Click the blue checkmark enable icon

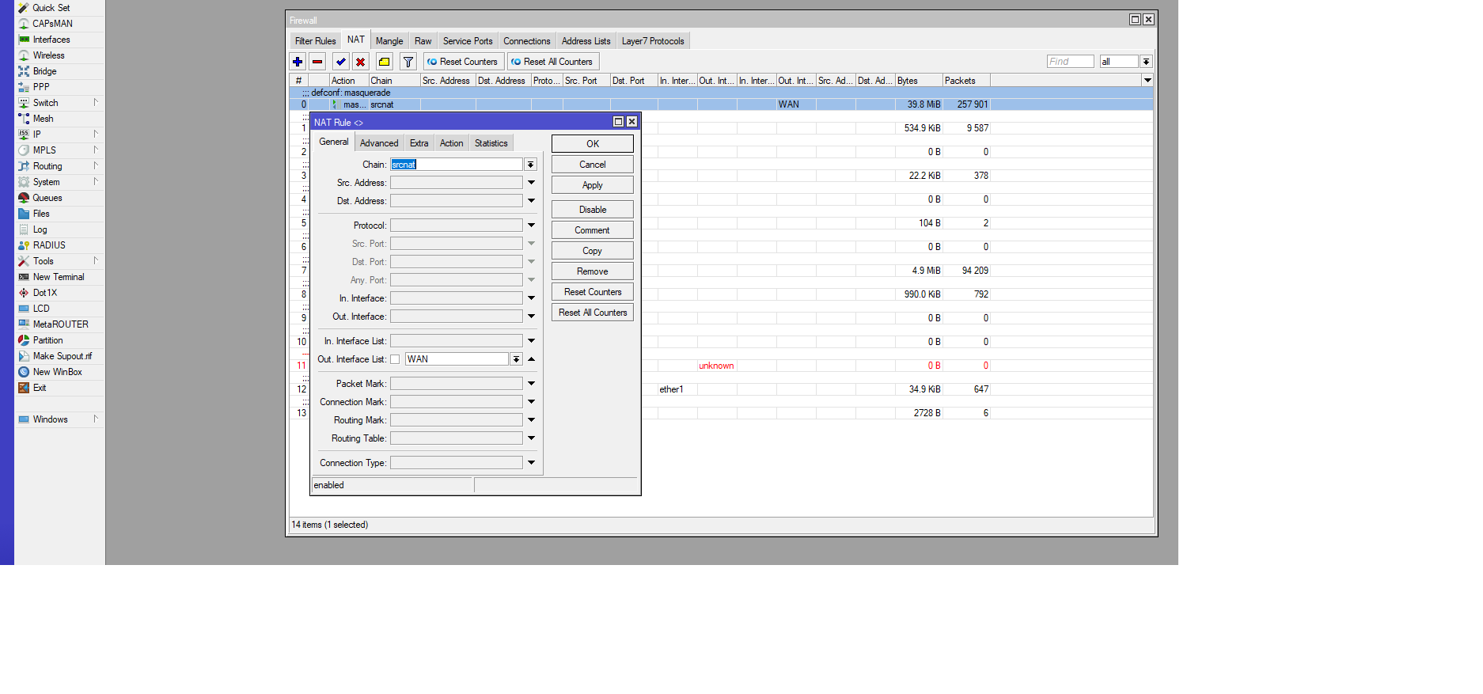[341, 62]
